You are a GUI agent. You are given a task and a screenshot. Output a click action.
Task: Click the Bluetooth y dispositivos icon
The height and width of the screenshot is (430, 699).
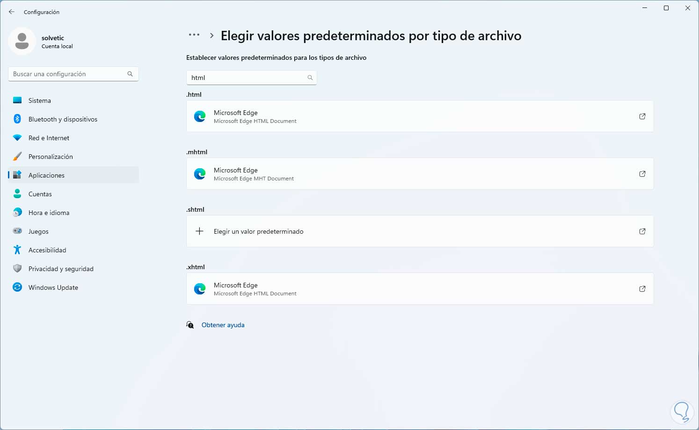(17, 119)
